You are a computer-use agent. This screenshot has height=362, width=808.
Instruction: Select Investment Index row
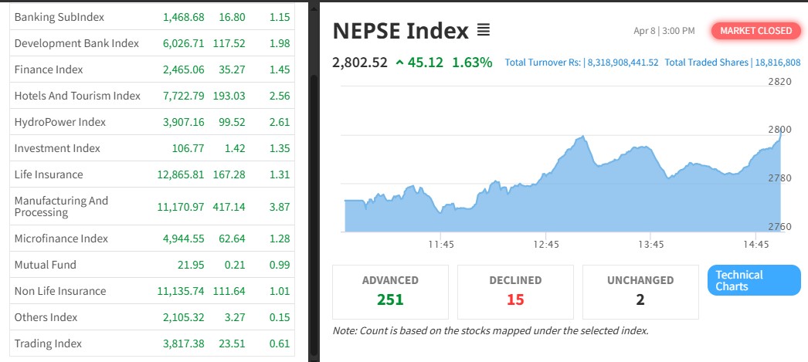tap(57, 148)
